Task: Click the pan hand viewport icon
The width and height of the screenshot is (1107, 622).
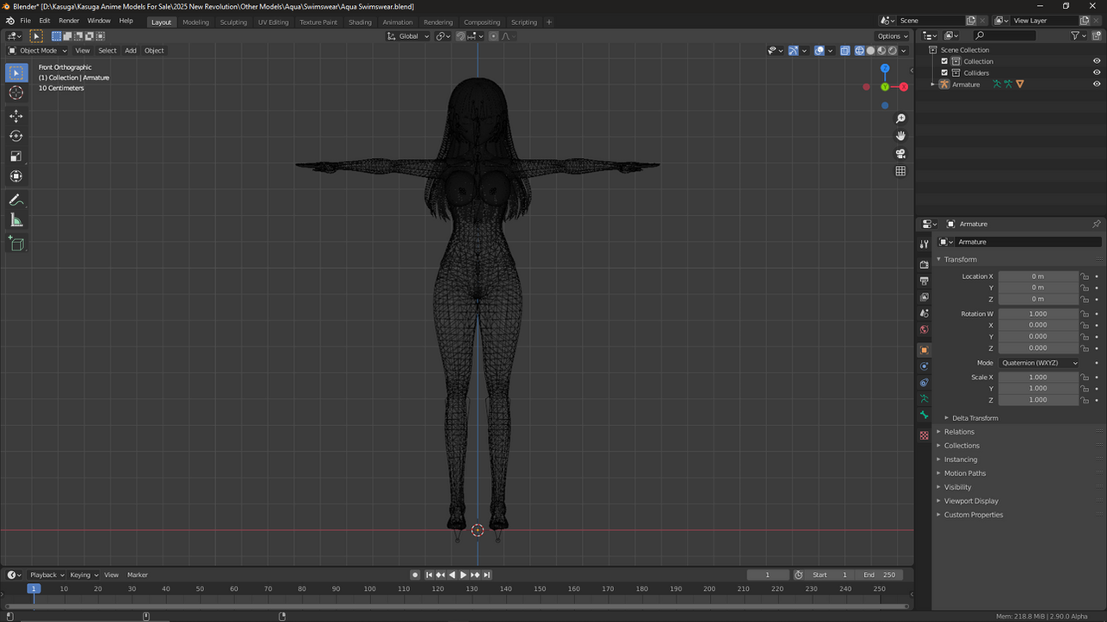Action: tap(900, 136)
